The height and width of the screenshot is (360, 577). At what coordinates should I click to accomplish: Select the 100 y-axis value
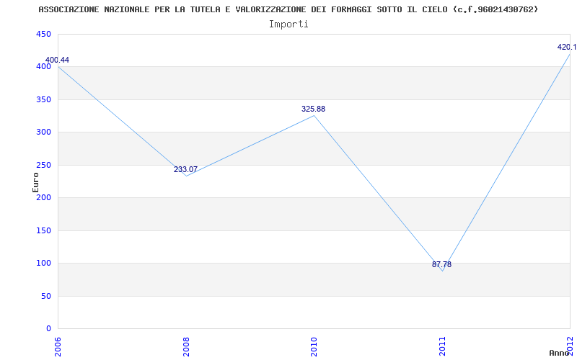pyautogui.click(x=43, y=263)
